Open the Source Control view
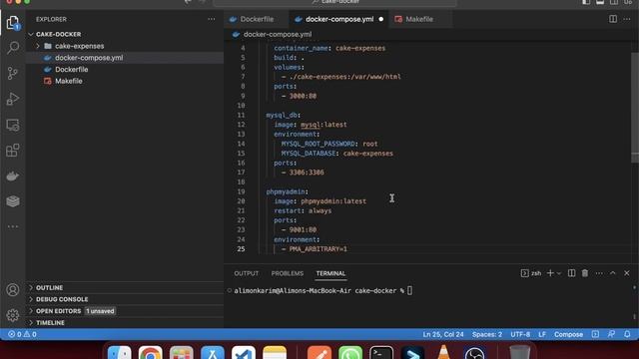Screen dimensions: 639x359 13,73
